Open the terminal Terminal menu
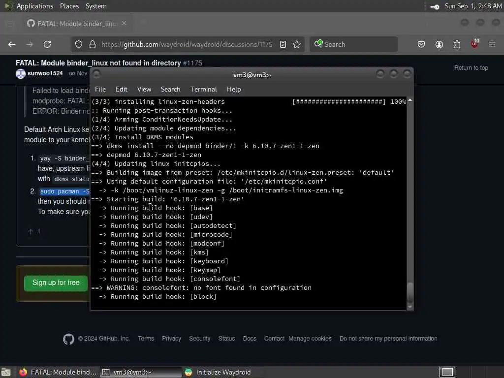This screenshot has height=378, width=504. (x=203, y=90)
